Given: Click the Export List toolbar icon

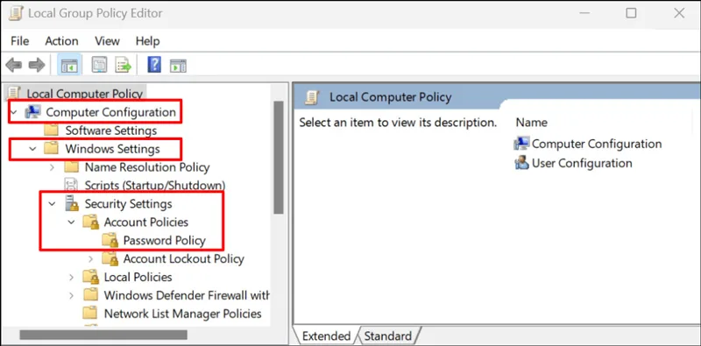Looking at the screenshot, I should (x=123, y=66).
